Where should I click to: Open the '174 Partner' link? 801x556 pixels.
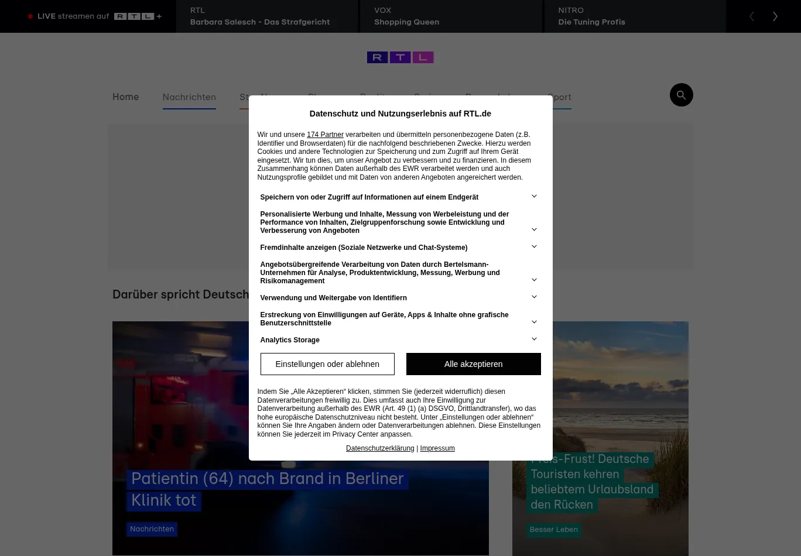[x=325, y=135]
